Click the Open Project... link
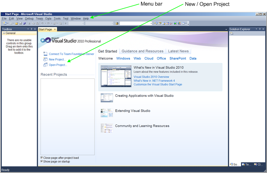Viewport: 267px width, 173px height. (x=58, y=65)
